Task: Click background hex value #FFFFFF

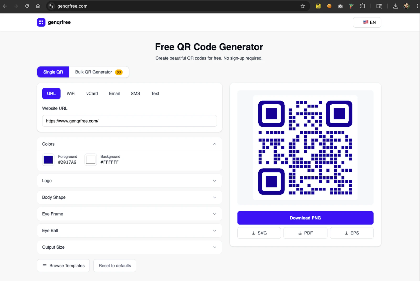Action: (109, 162)
